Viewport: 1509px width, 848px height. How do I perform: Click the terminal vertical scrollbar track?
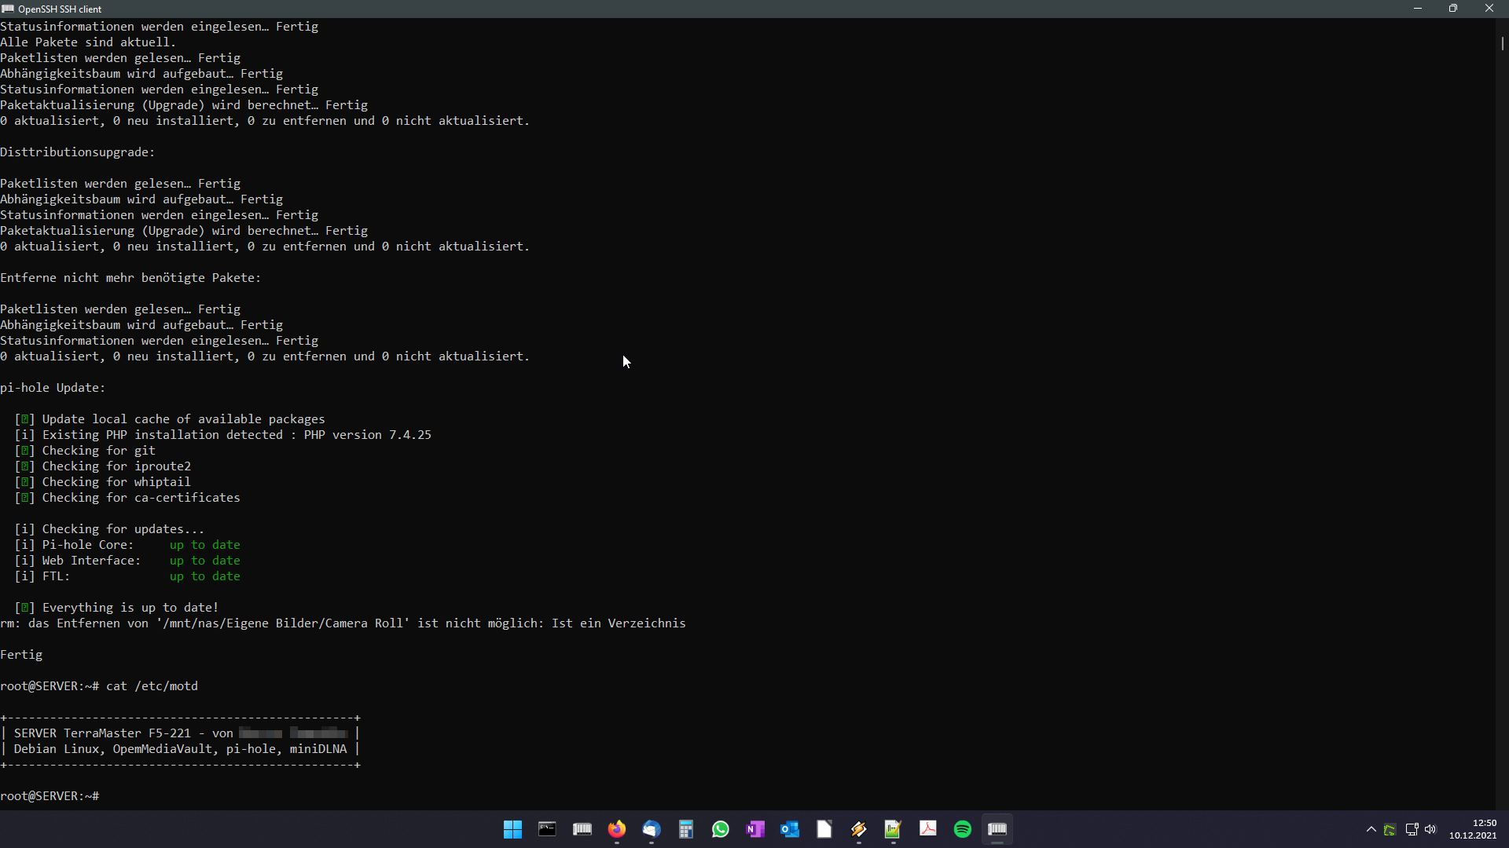tap(1502, 393)
